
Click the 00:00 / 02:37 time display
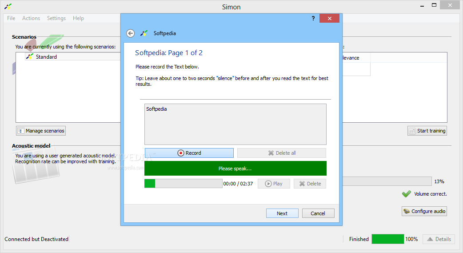tap(238, 184)
